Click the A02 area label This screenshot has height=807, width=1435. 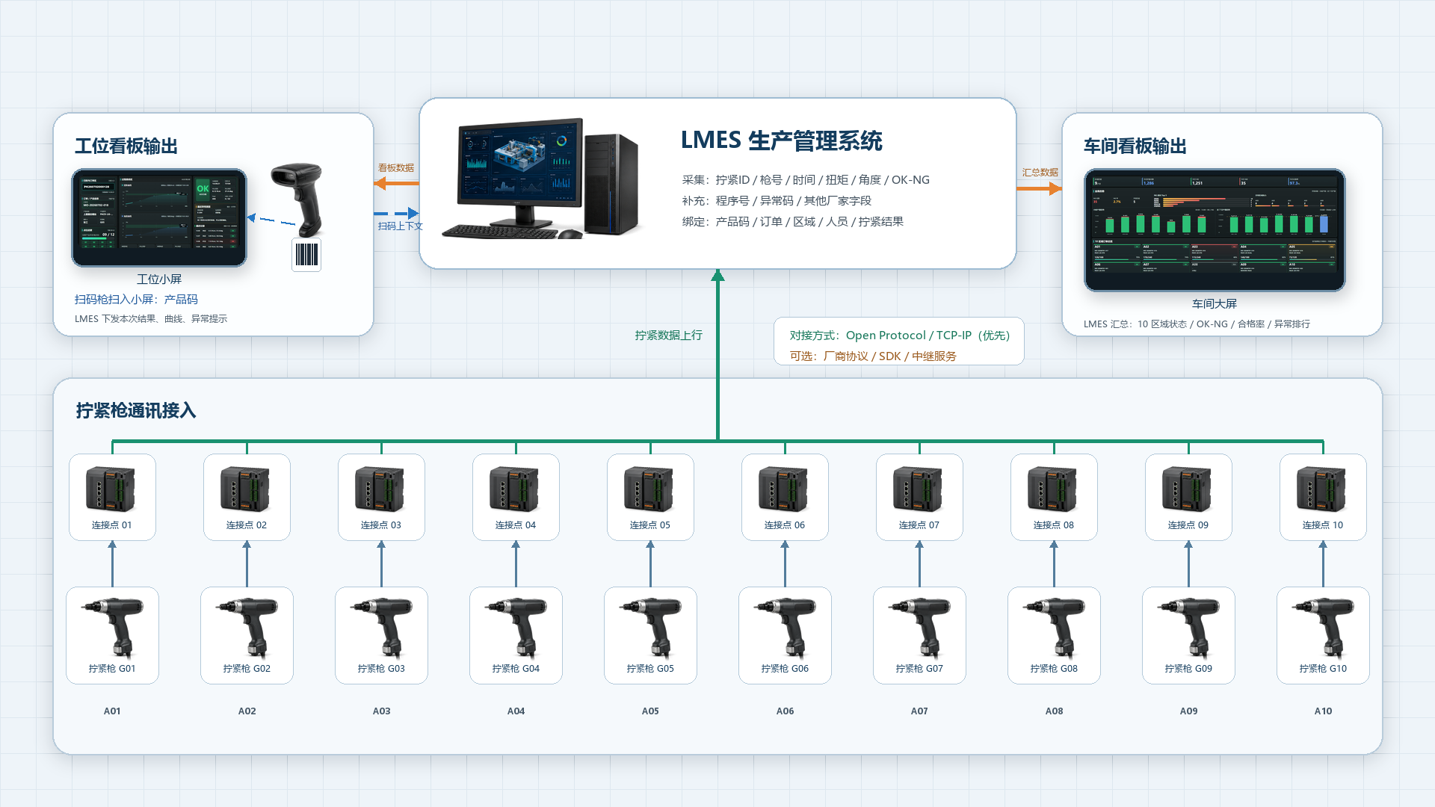(x=247, y=711)
